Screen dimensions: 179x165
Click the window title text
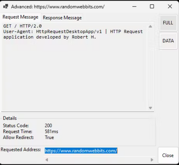click(58, 7)
